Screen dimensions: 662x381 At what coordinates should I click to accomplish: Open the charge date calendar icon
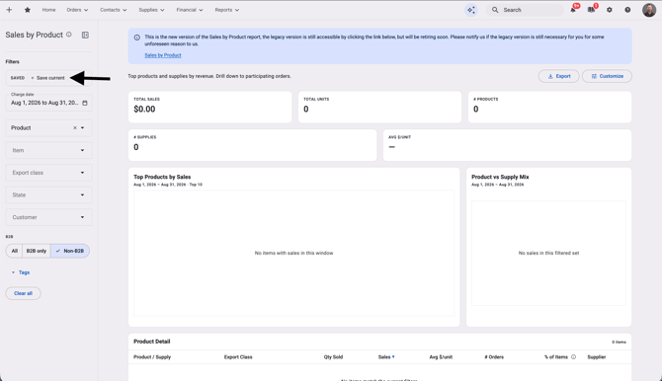pos(85,103)
